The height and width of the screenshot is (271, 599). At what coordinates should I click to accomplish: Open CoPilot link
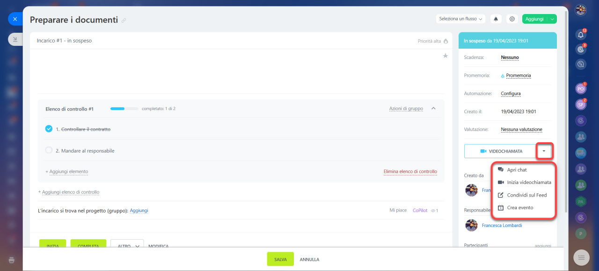point(420,211)
